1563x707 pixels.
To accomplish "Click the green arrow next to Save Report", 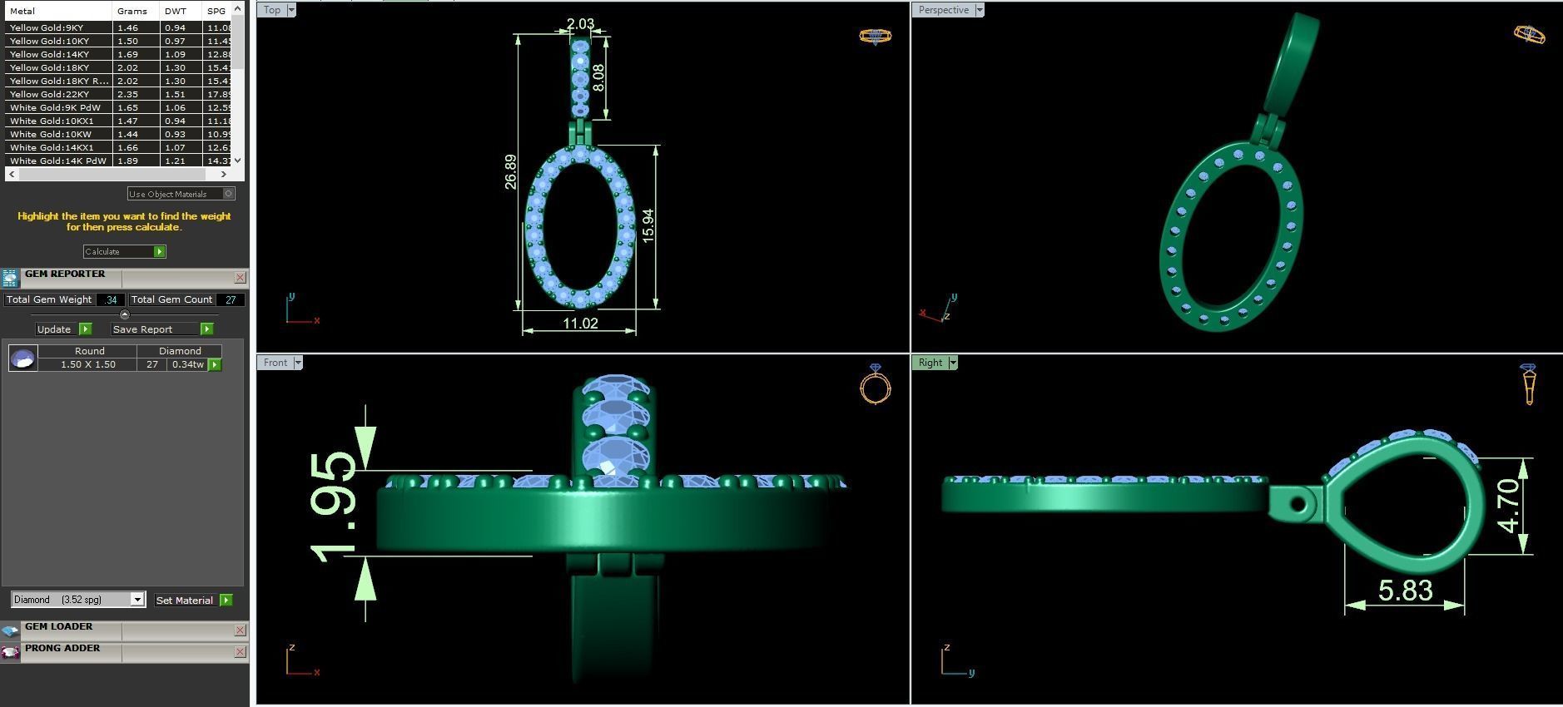I will (207, 329).
